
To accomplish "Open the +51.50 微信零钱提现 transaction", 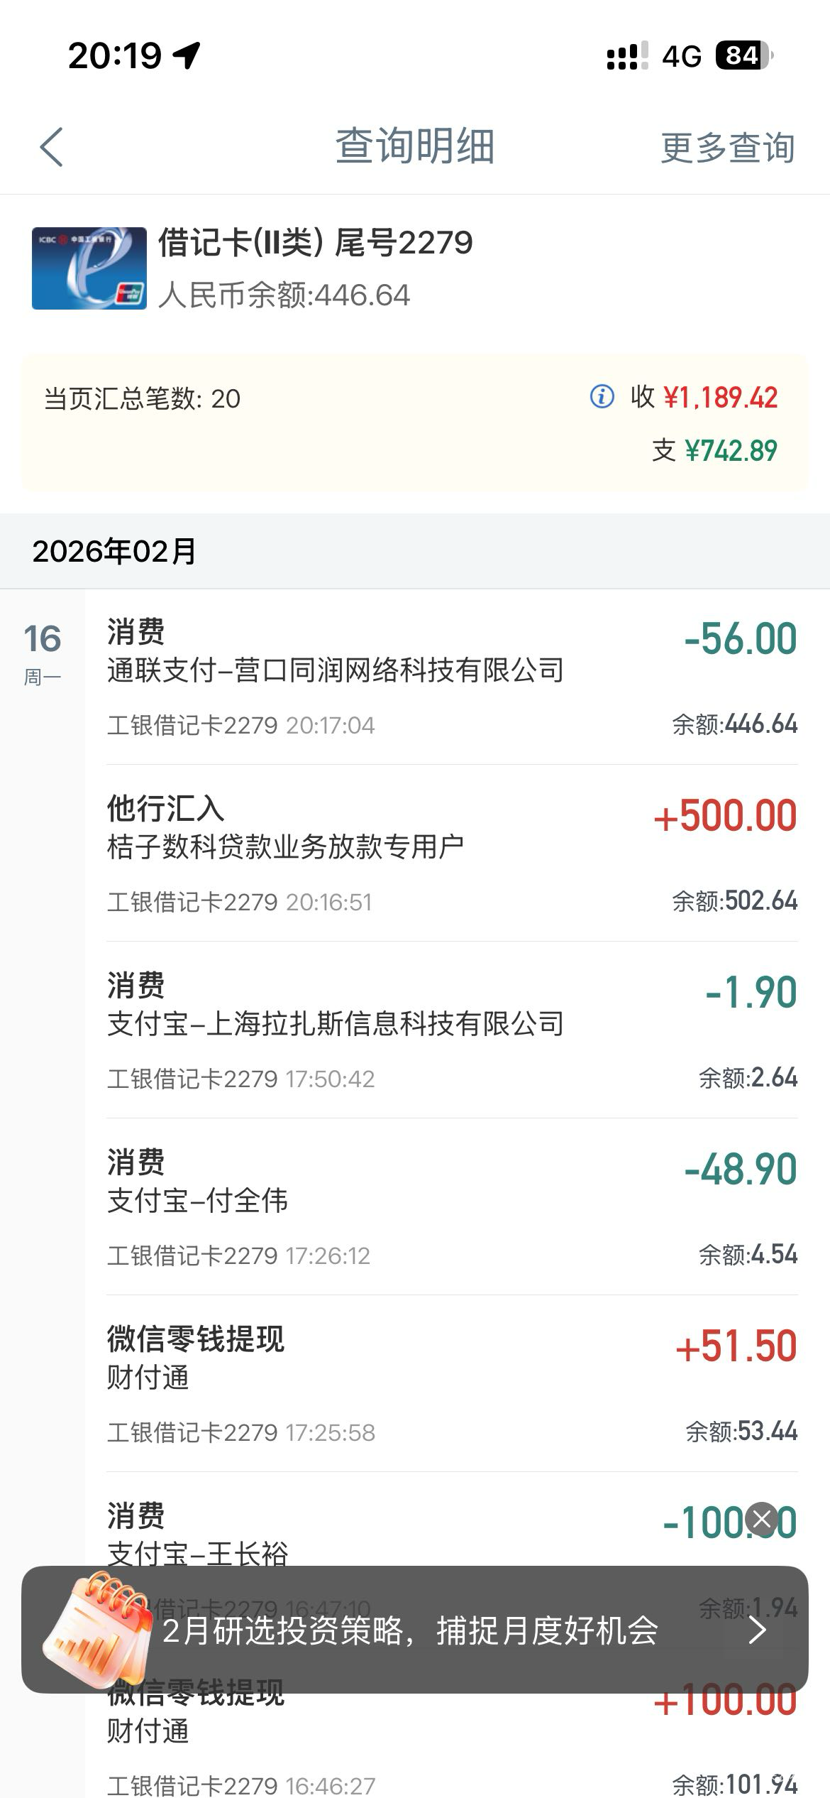I will [452, 1384].
